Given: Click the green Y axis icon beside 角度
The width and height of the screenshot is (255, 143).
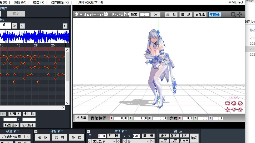Looking at the screenshot, I should click(195, 118).
